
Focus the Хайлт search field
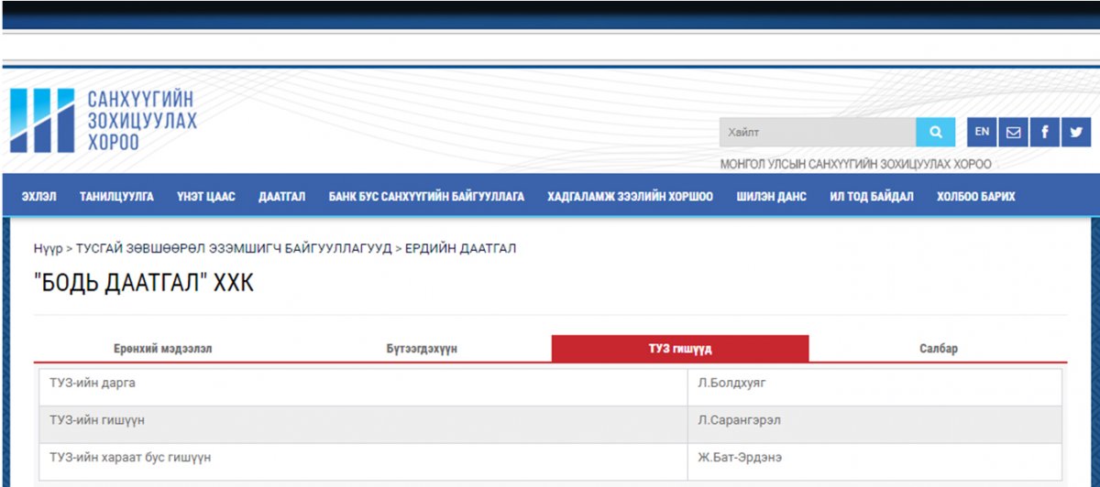pos(816,132)
